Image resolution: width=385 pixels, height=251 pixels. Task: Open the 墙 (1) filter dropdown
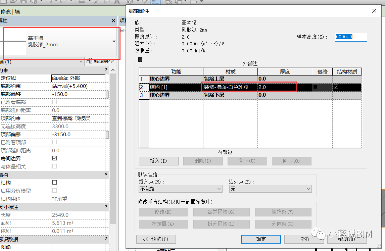point(81,62)
